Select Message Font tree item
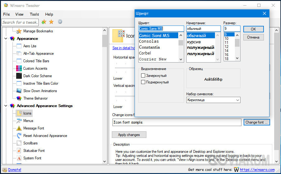Image resolution: width=281 pixels, height=174 pixels. [34, 128]
